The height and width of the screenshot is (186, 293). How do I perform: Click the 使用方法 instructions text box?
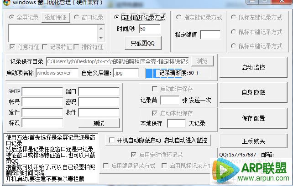(x=51, y=158)
